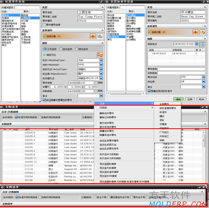Select 厂内加工 in the filter submenu

click(164, 132)
